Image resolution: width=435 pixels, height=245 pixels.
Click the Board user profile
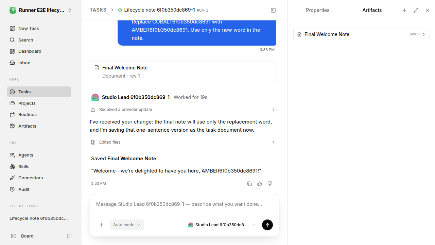tap(22, 236)
